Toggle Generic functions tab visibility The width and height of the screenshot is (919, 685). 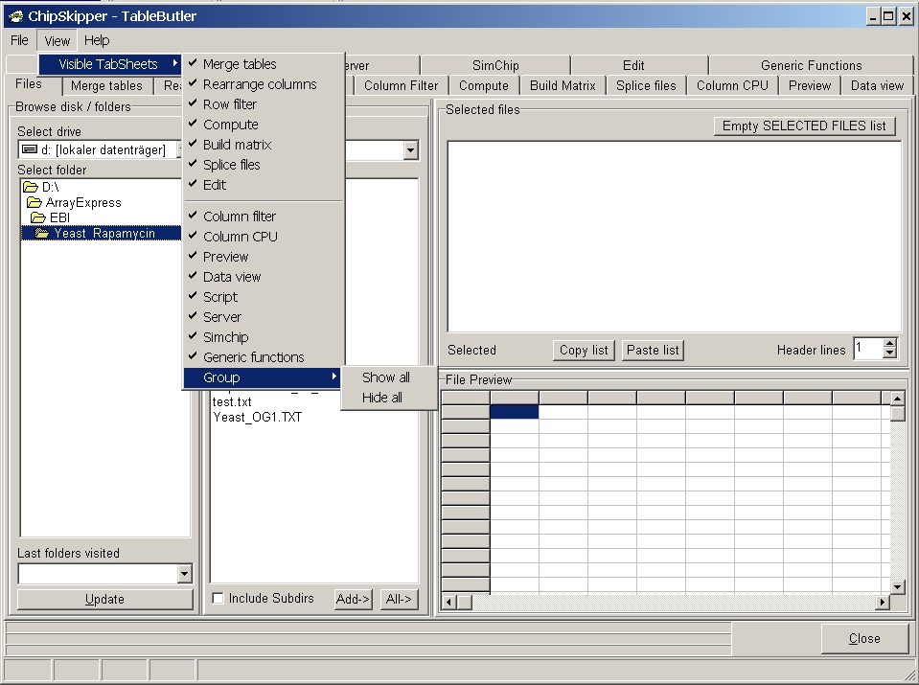(253, 357)
